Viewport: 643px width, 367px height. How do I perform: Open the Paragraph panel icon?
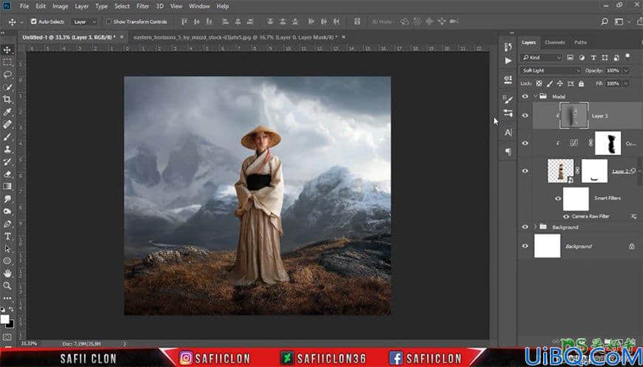(x=508, y=152)
